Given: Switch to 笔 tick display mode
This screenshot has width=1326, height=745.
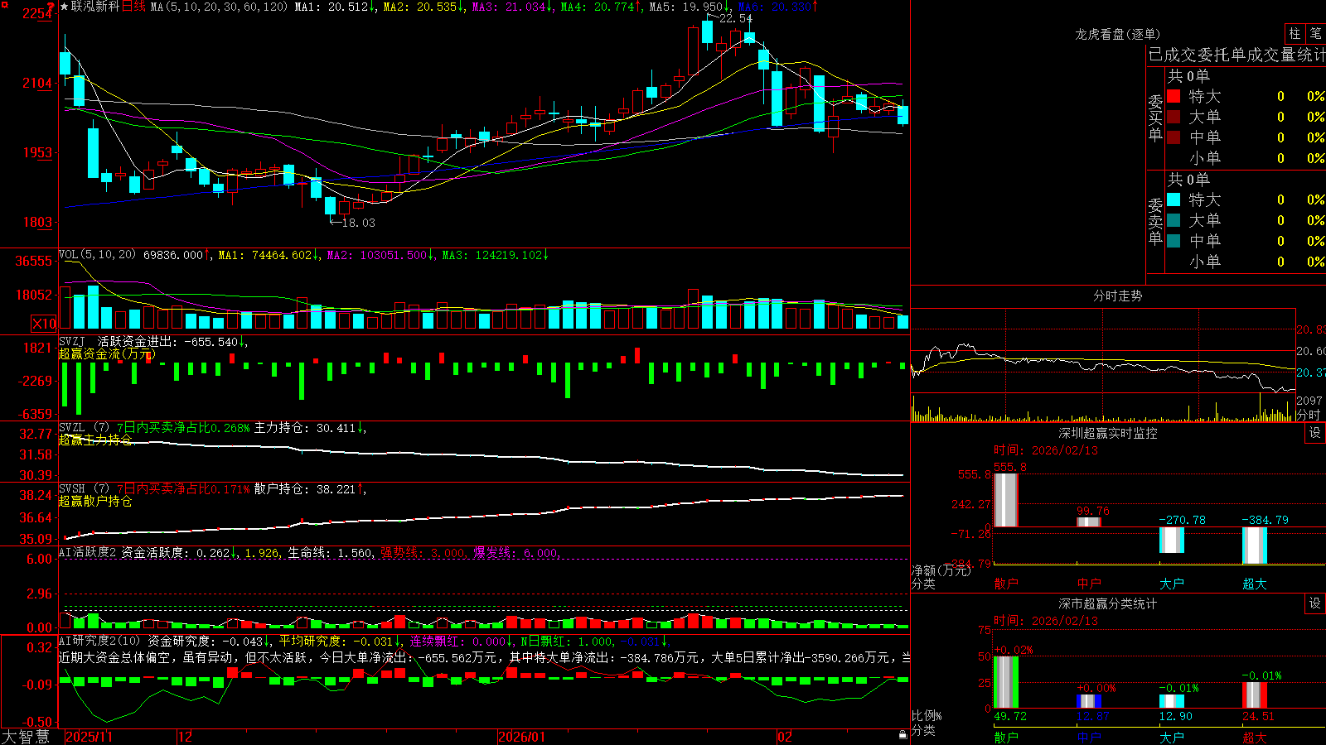Looking at the screenshot, I should pyautogui.click(x=1315, y=34).
